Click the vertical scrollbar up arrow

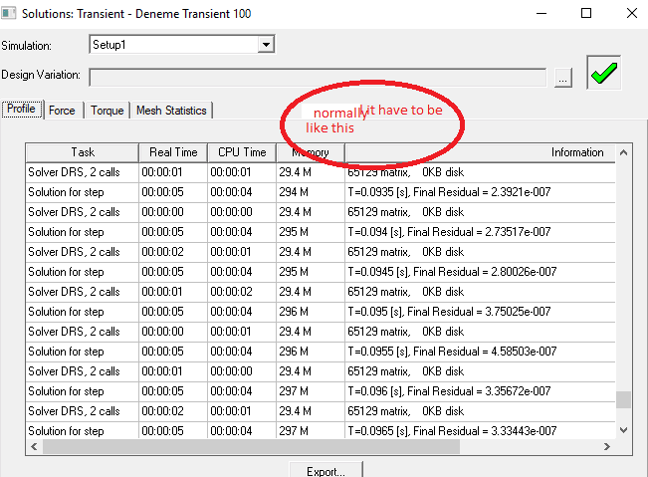[624, 152]
